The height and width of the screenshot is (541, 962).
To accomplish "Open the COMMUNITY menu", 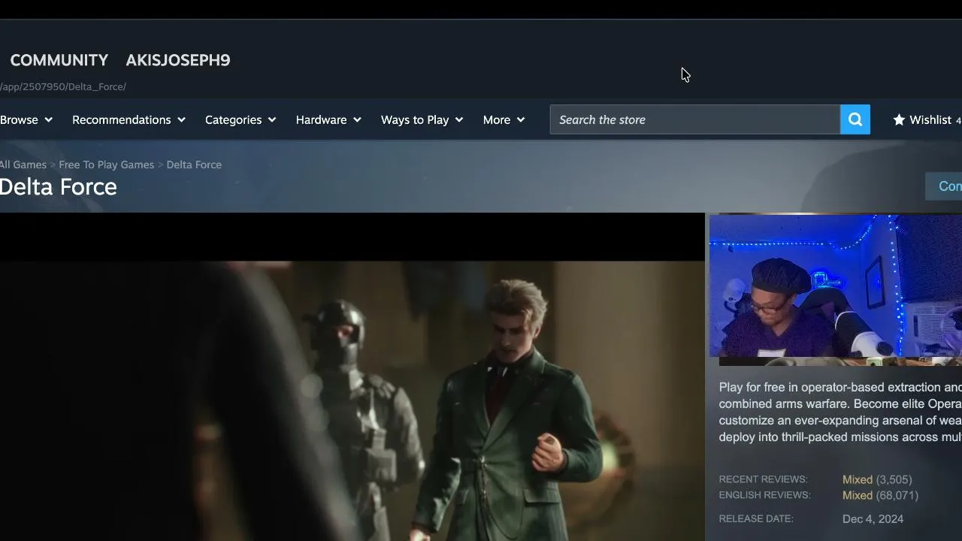I will [x=59, y=60].
